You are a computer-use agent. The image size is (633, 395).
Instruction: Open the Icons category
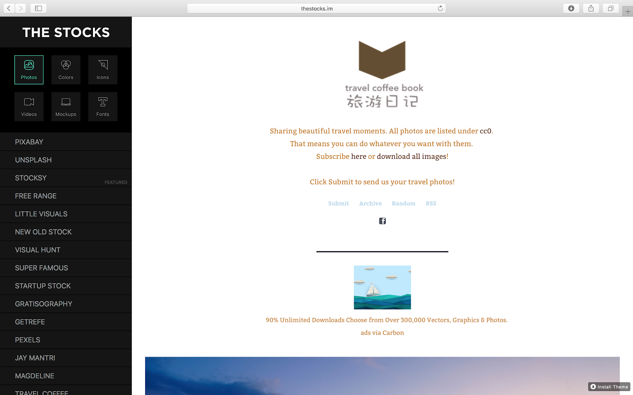coord(102,70)
